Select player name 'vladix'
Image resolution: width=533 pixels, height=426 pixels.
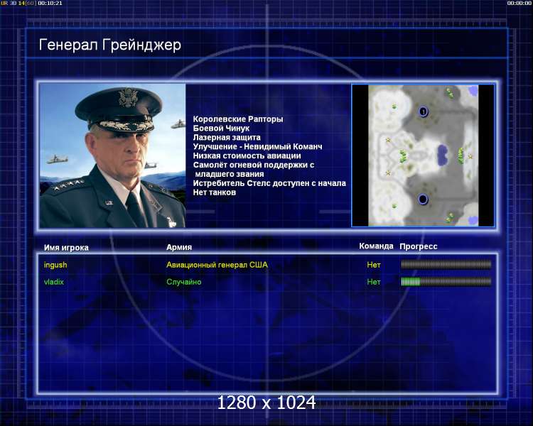pos(54,282)
